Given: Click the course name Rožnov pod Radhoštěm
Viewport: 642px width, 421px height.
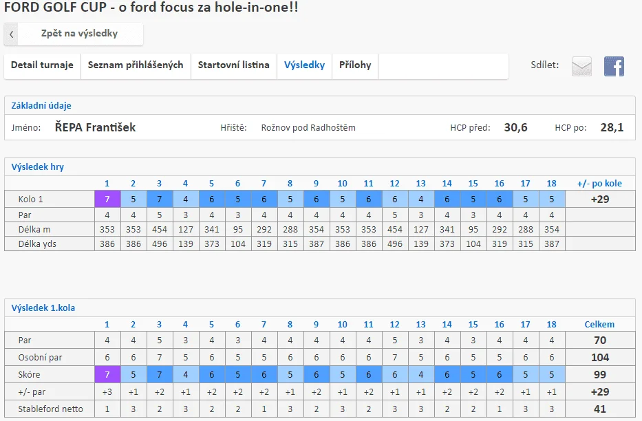Looking at the screenshot, I should point(308,128).
